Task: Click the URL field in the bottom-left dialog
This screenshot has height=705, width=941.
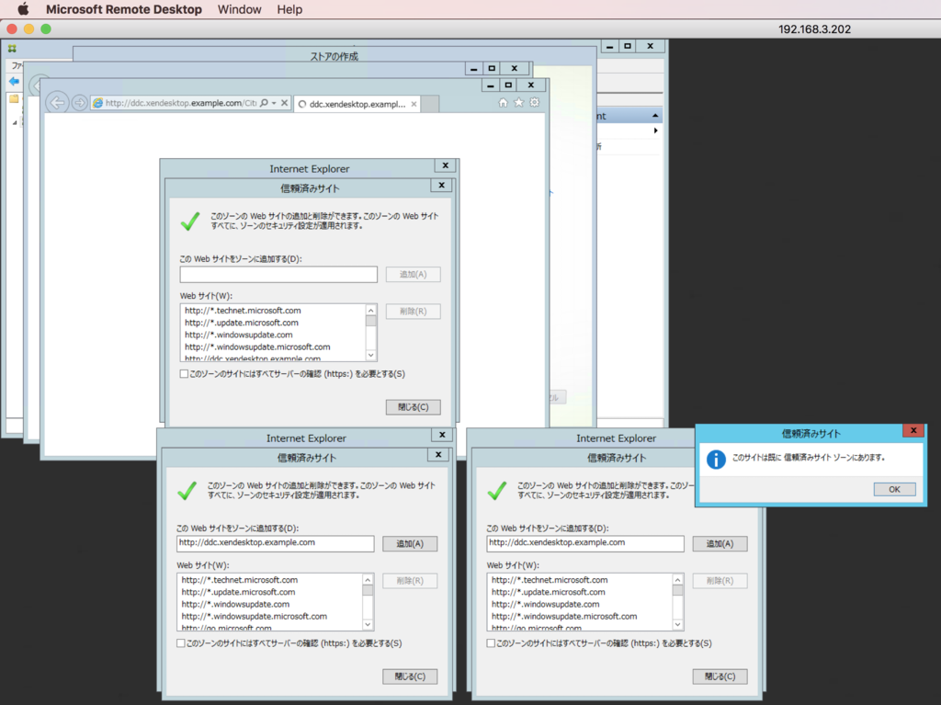Action: [276, 543]
